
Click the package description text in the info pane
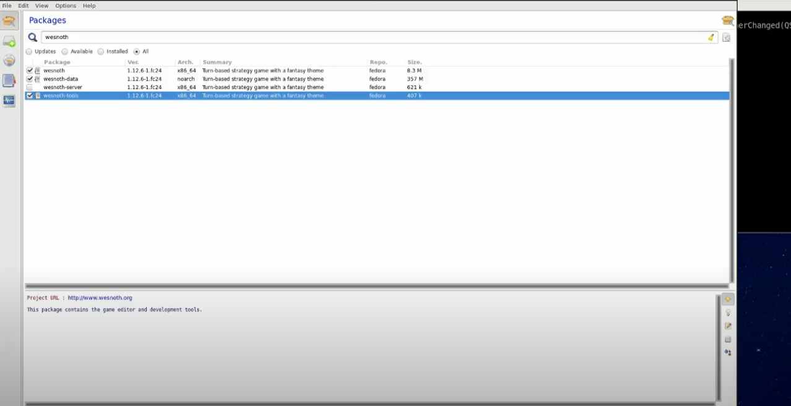click(x=115, y=309)
